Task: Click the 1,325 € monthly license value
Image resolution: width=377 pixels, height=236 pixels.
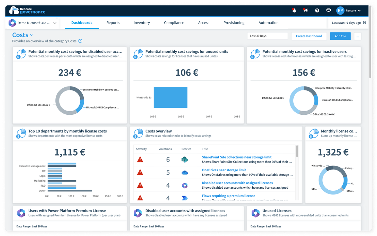Action: (333, 152)
